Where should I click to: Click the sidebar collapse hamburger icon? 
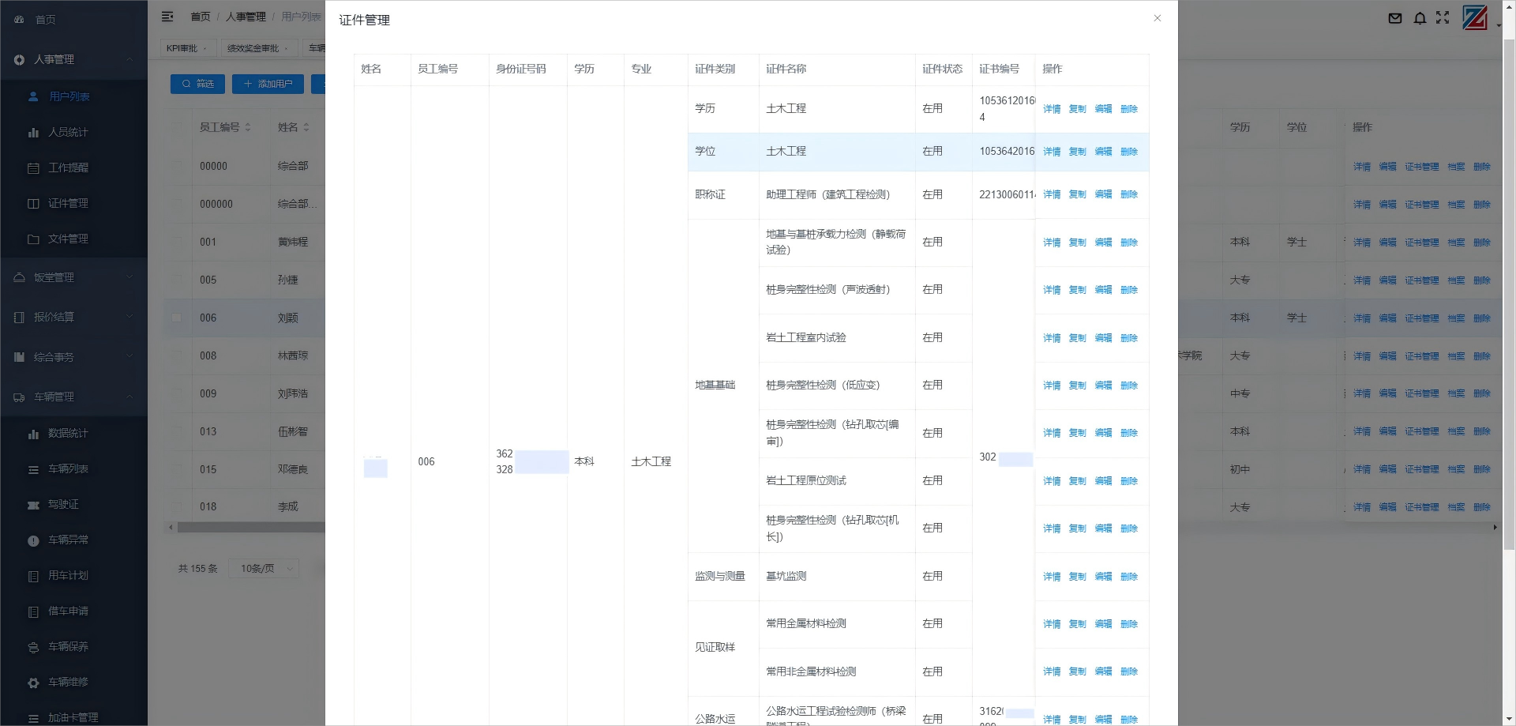tap(167, 16)
